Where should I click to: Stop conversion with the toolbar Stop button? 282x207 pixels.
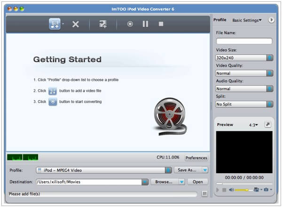click(161, 24)
